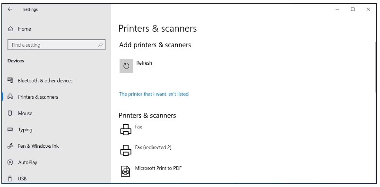Click the back arrow beside Settings
Viewport: 380px width, 187px height.
click(x=10, y=9)
